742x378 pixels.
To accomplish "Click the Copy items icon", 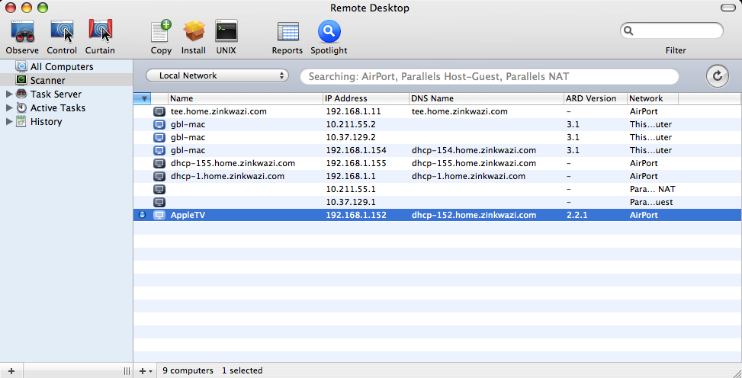I will tap(162, 31).
